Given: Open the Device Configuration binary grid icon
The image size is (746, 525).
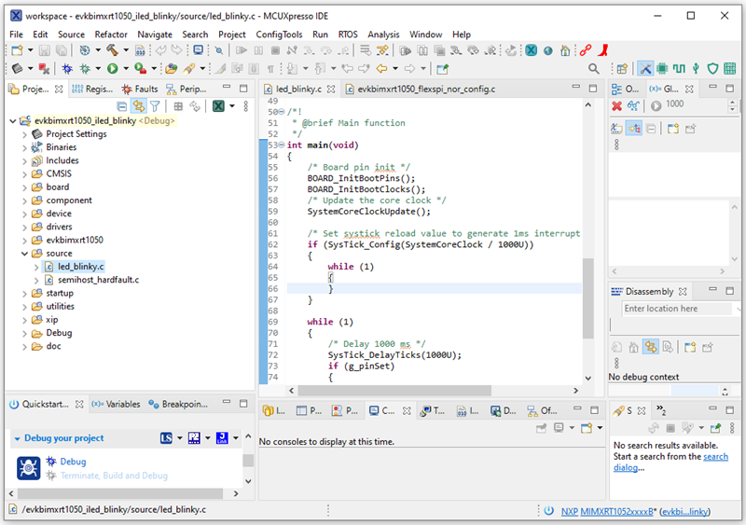Looking at the screenshot, I should pos(730,69).
